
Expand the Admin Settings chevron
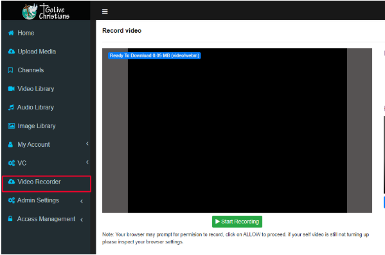82,201
